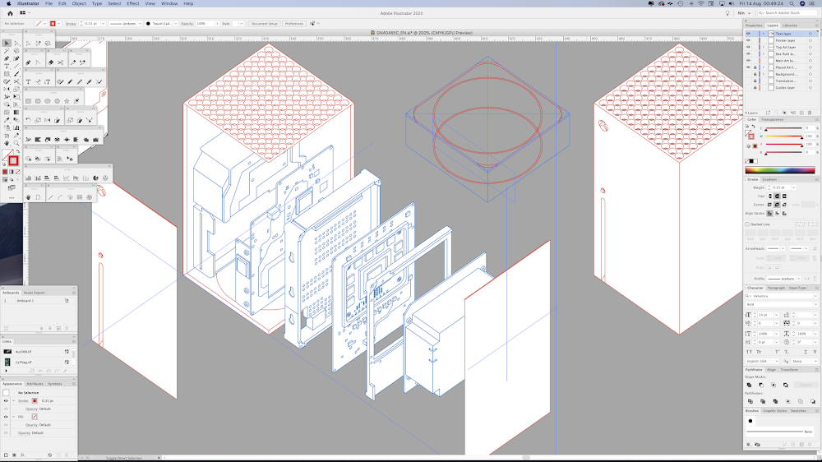Hide the Top Art layer eye icon

coord(748,47)
